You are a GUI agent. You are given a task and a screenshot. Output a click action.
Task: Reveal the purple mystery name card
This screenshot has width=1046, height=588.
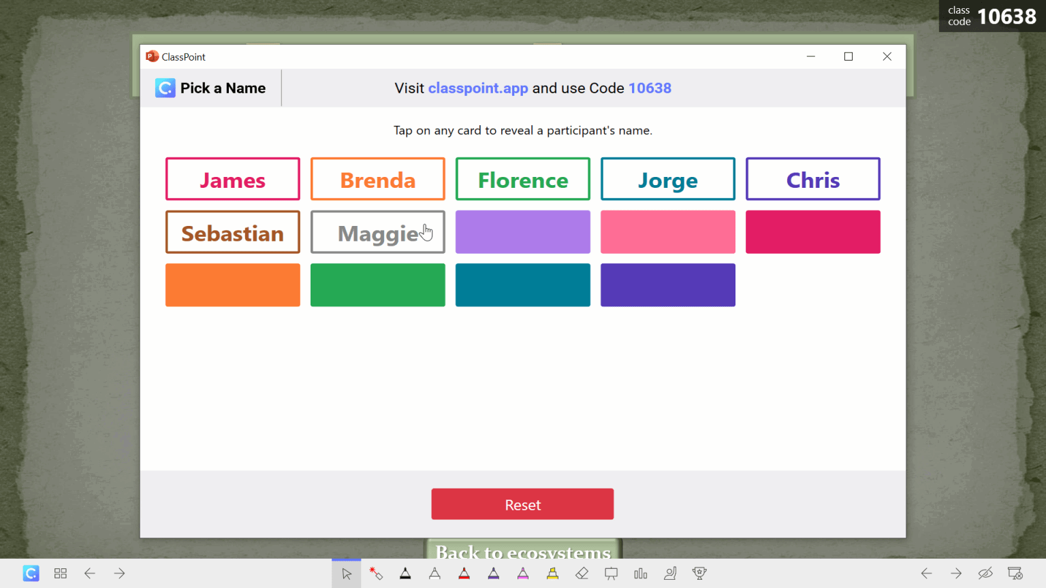[x=522, y=231]
